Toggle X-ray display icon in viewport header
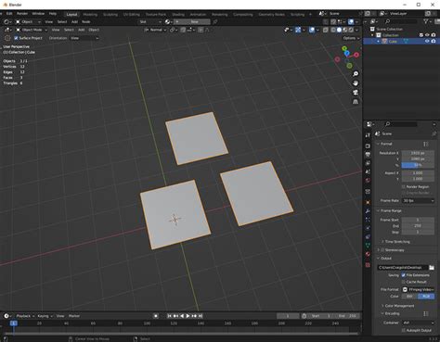This screenshot has height=342, width=440. click(x=326, y=30)
